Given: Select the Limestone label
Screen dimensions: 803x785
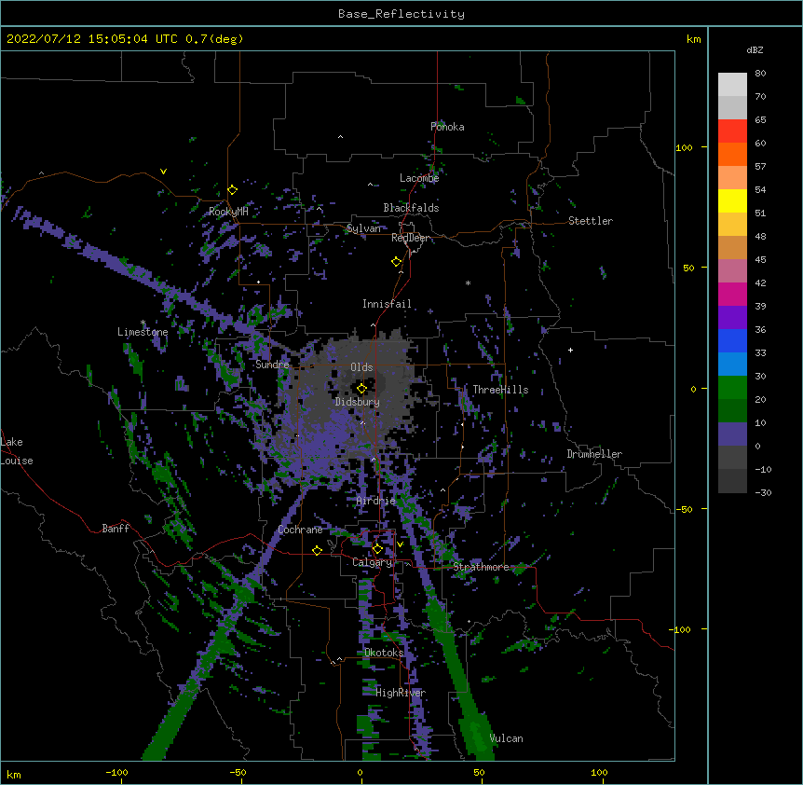Looking at the screenshot, I should 143,332.
